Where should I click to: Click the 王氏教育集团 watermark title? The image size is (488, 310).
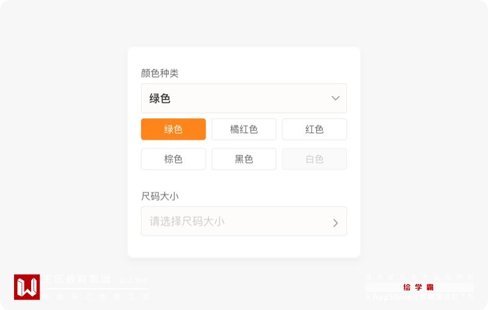tap(77, 279)
